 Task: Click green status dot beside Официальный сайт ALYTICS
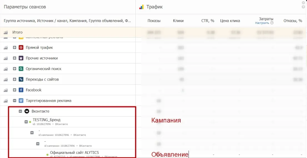(x=47, y=155)
